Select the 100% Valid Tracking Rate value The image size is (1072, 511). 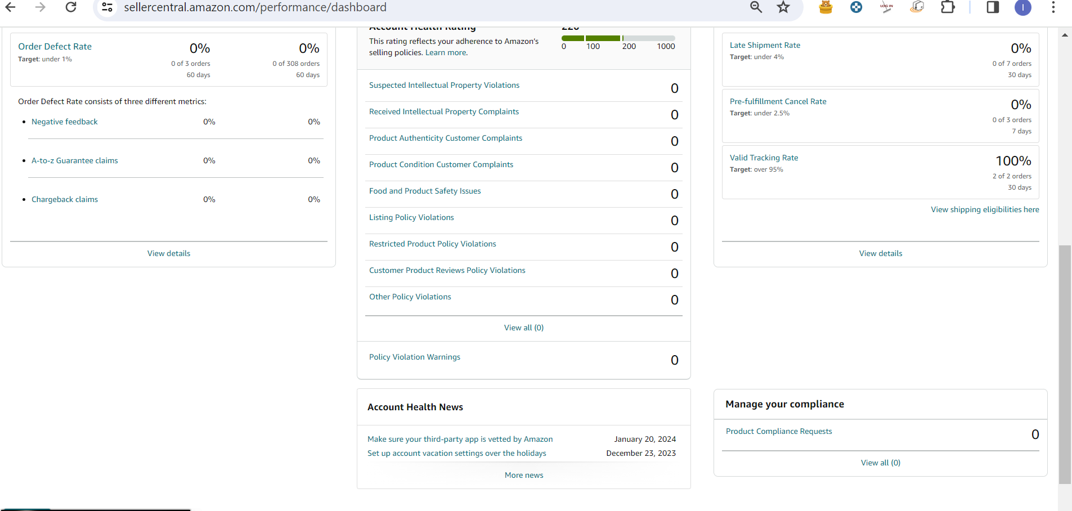pos(1013,161)
